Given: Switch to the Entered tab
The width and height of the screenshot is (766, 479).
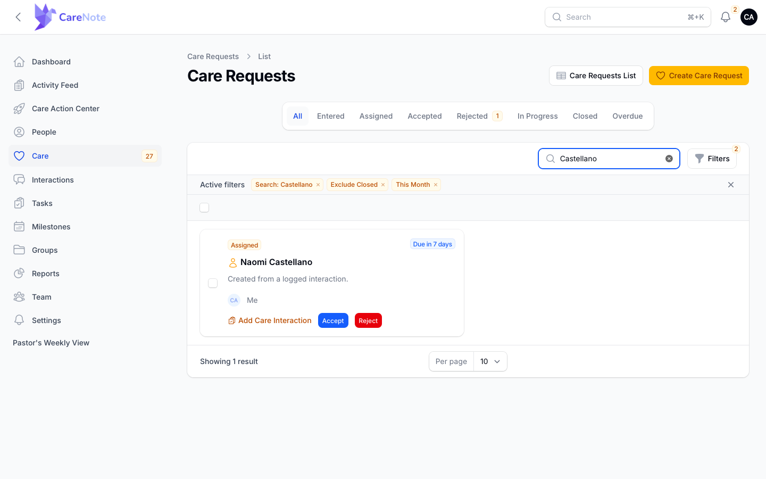Looking at the screenshot, I should pyautogui.click(x=331, y=116).
